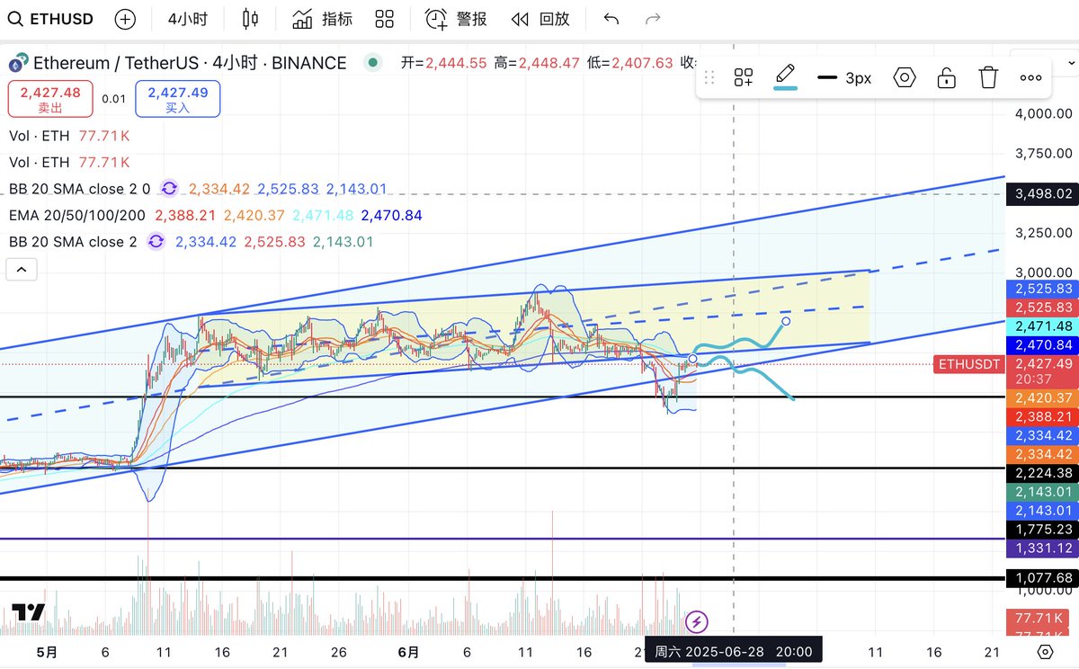
Task: Click the purple refresh icon beside 2,334.42 in blue
Action: click(x=156, y=242)
